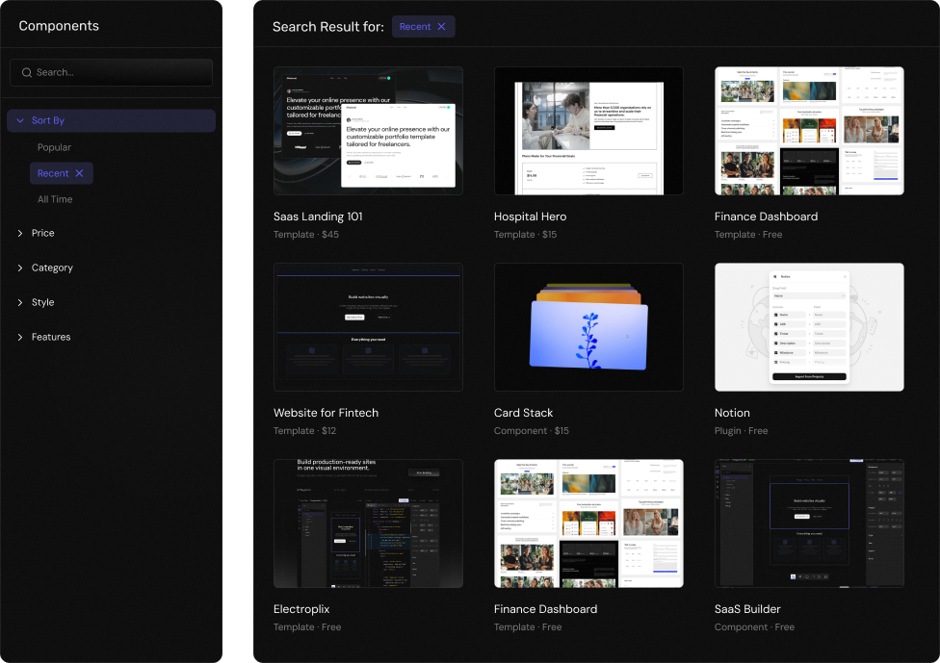Screen dimensions: 940x663
Task: Open Saas Landing 101 thumbnail
Action: pos(368,131)
